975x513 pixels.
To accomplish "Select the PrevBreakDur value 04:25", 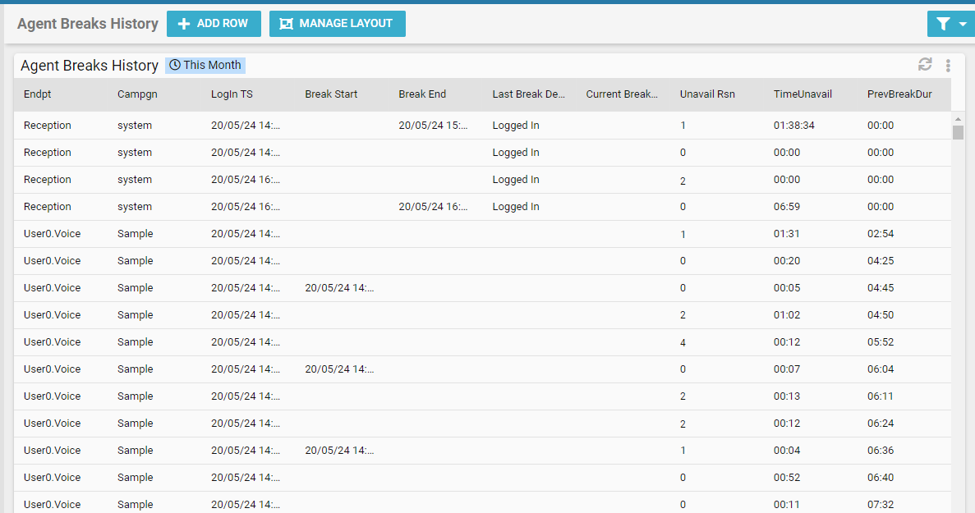I will click(x=881, y=261).
